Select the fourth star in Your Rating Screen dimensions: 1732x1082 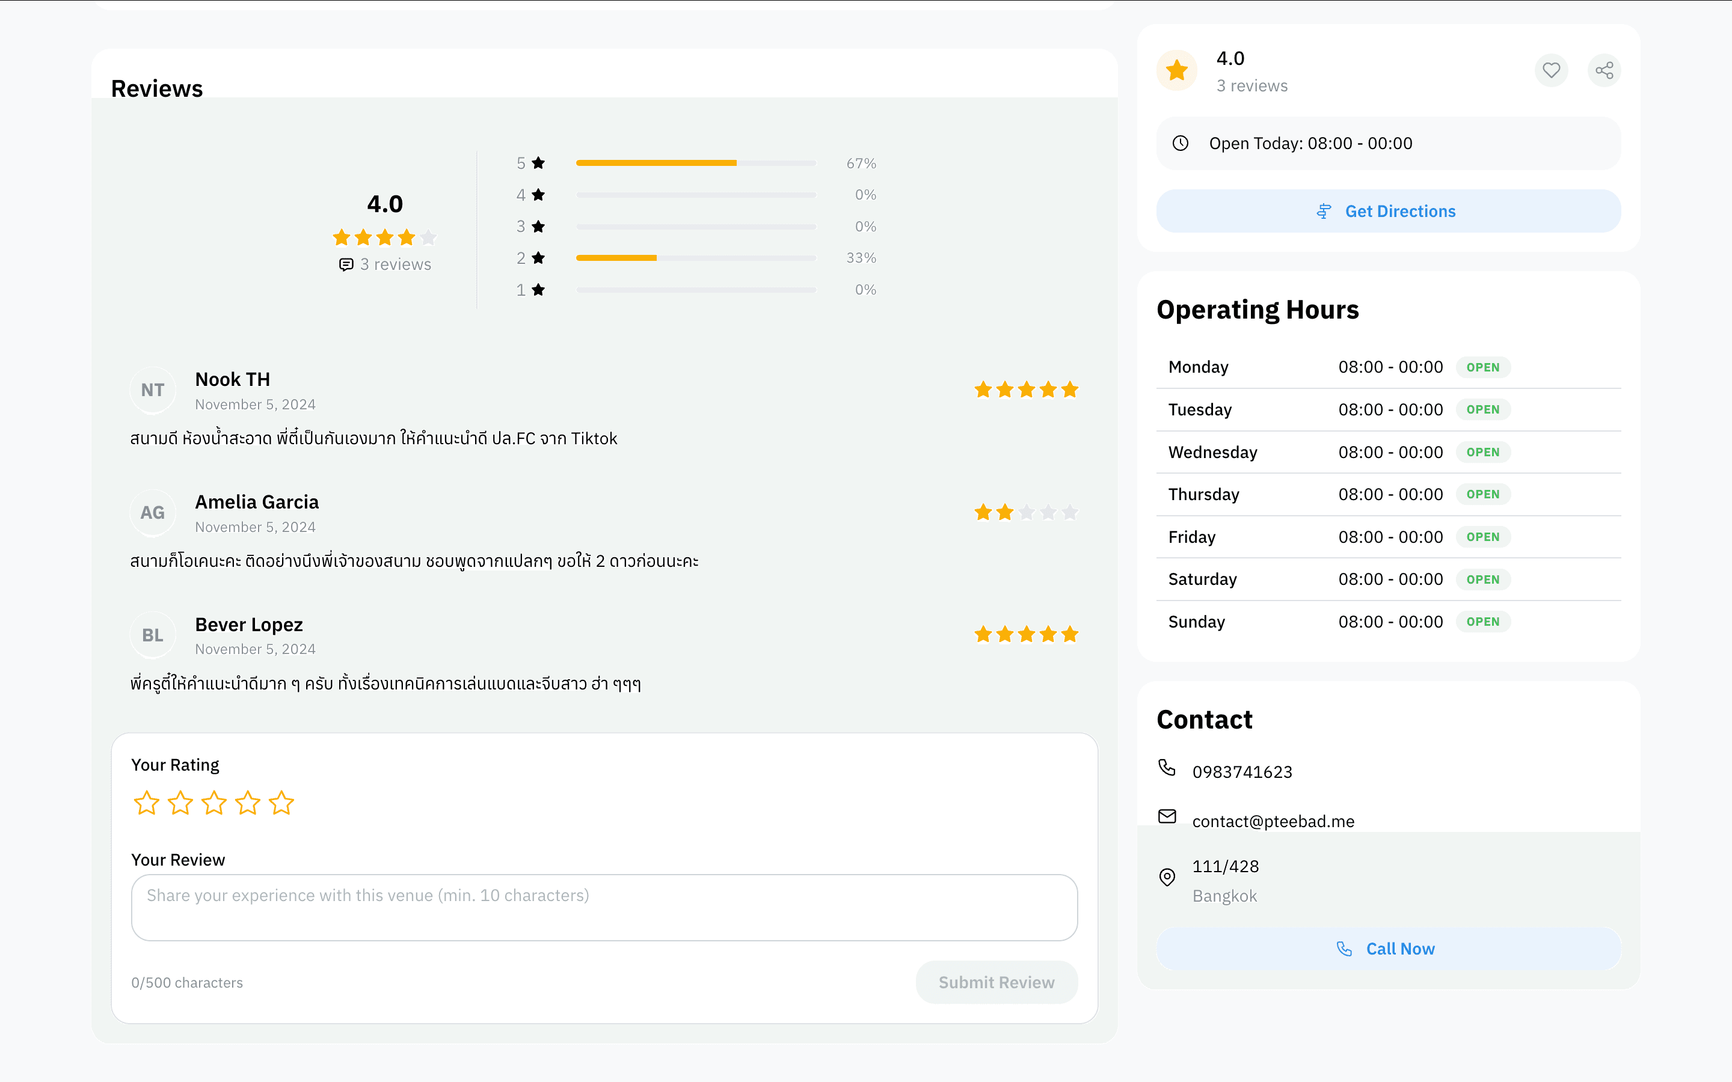tap(248, 803)
